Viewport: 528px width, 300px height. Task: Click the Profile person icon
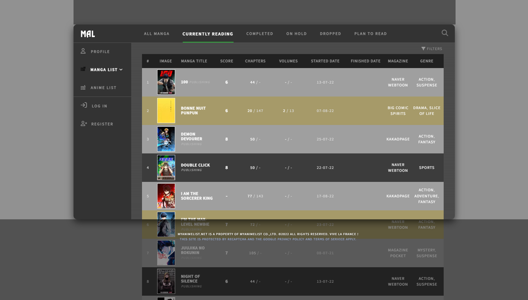[x=83, y=51]
